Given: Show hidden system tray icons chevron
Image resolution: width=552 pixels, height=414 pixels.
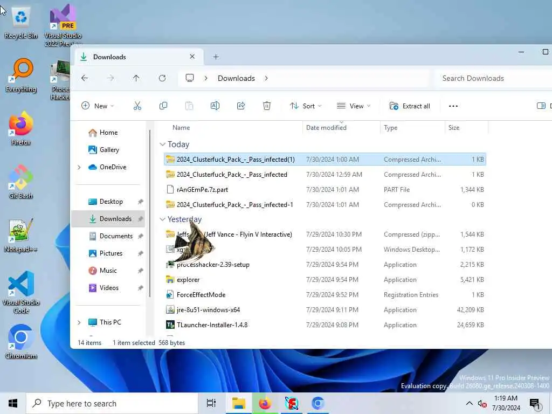Looking at the screenshot, I should (x=470, y=403).
